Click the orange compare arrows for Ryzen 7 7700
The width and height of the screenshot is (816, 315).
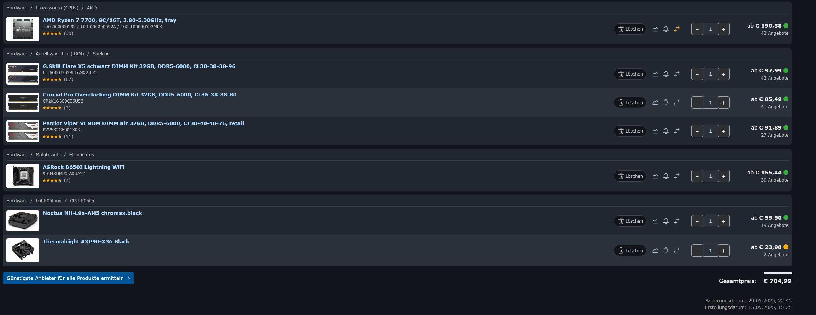677,29
